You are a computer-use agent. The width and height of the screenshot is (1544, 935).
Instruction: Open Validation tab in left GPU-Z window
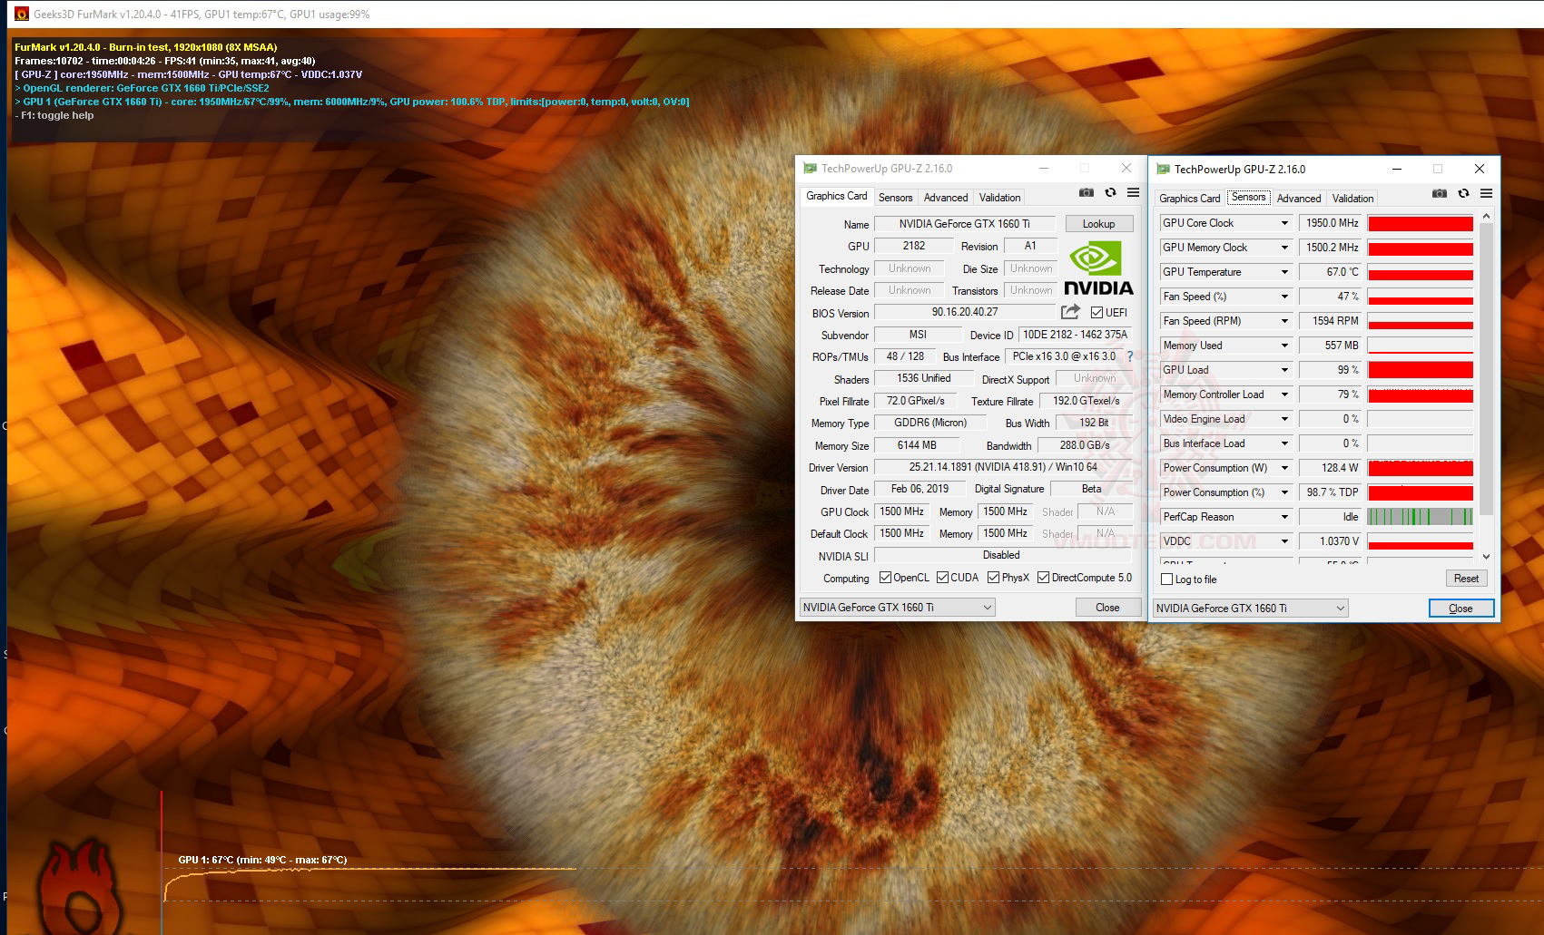pyautogui.click(x=999, y=198)
